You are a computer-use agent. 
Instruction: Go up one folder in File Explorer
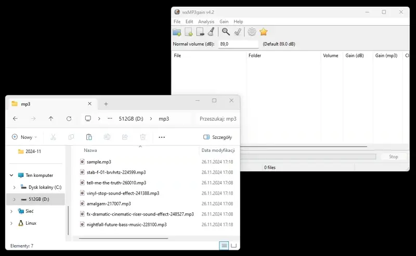point(51,119)
